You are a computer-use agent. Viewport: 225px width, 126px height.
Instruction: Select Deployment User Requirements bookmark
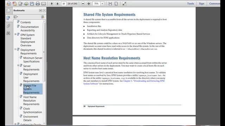tap(31, 77)
